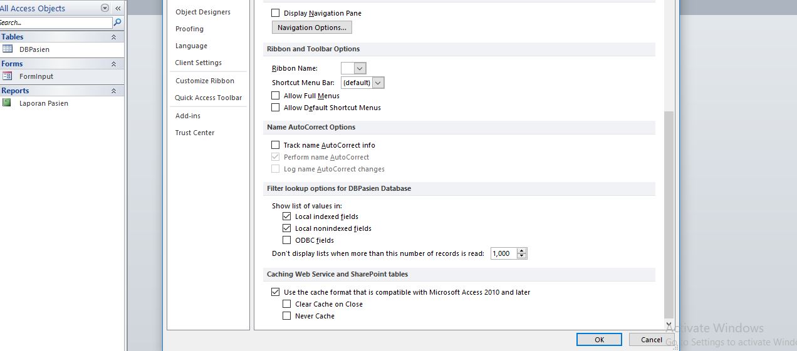Collapse the Forms group

tap(114, 64)
